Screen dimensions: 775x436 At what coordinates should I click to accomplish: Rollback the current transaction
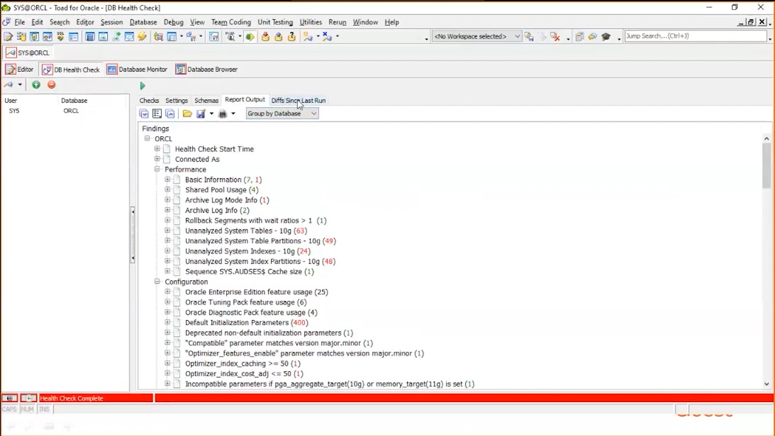[278, 36]
